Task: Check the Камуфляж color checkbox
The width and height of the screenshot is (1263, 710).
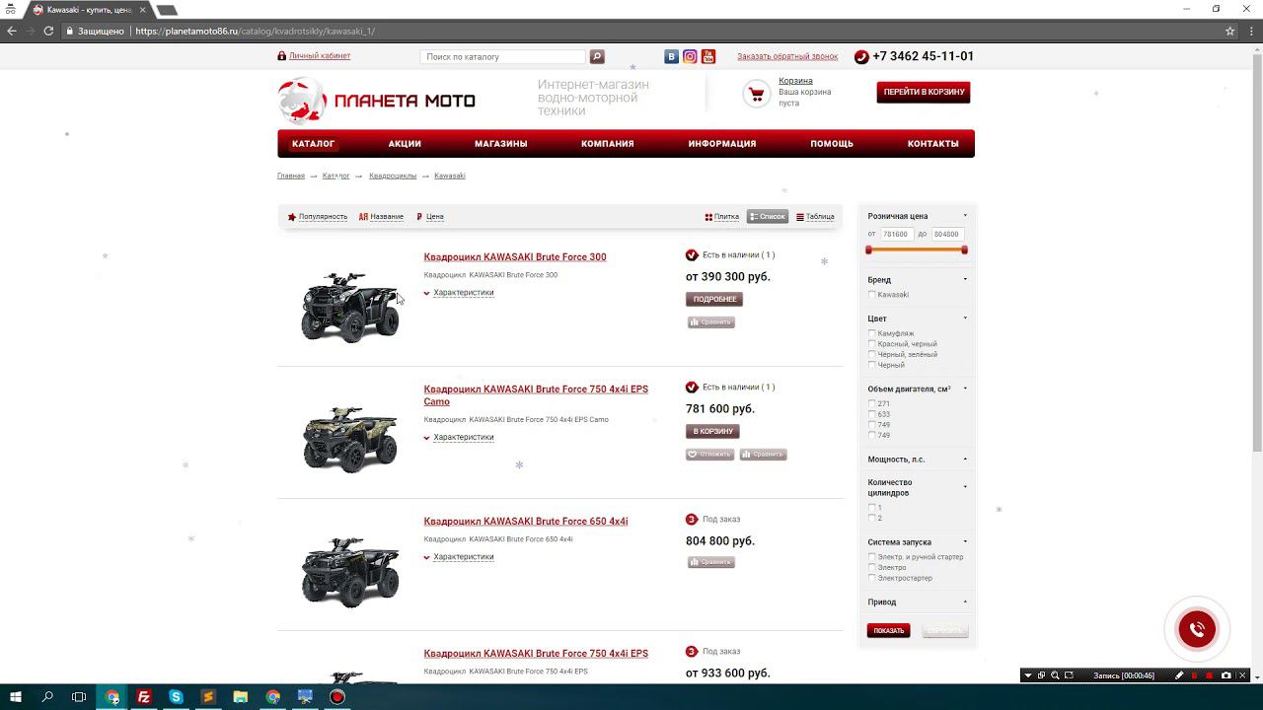Action: click(872, 333)
